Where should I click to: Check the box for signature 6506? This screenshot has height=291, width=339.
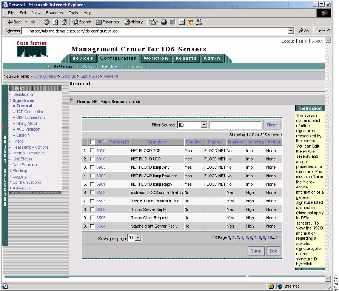[92, 209]
